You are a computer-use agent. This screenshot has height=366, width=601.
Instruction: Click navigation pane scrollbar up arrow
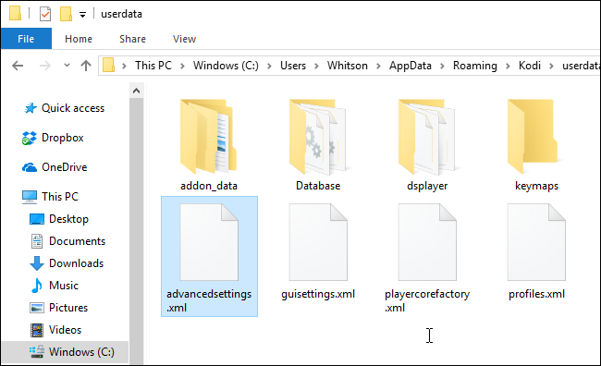tap(136, 91)
